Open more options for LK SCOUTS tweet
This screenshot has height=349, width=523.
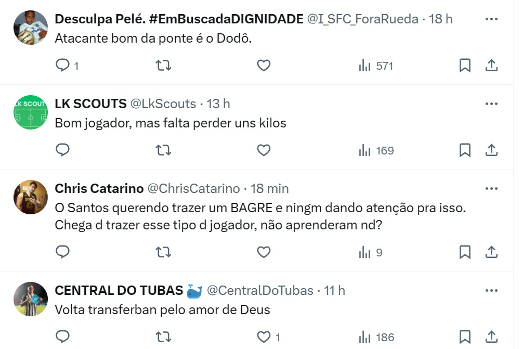(x=491, y=104)
